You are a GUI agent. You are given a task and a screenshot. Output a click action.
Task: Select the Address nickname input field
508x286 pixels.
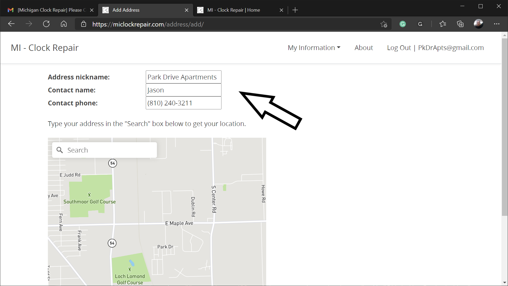click(x=184, y=77)
